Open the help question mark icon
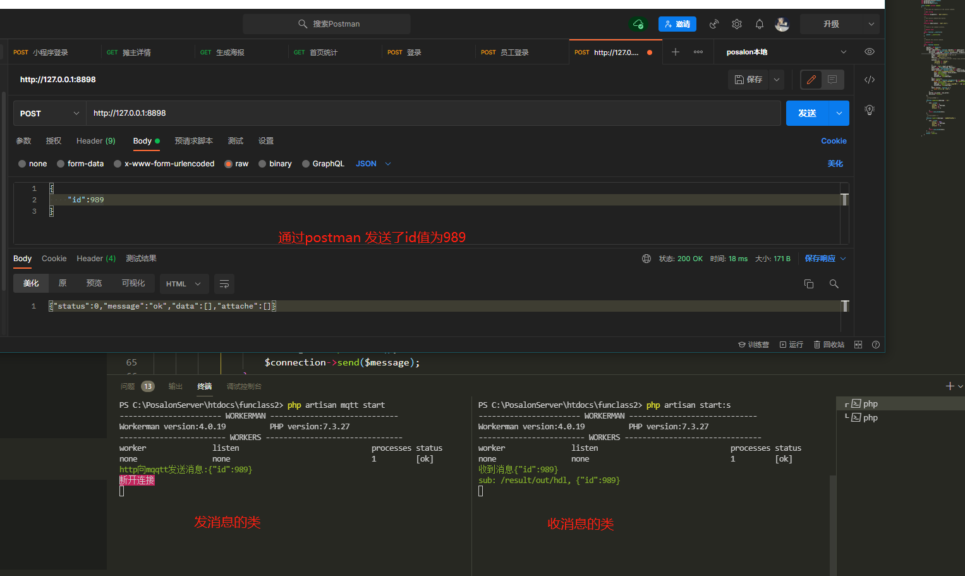The image size is (965, 576). pos(876,345)
